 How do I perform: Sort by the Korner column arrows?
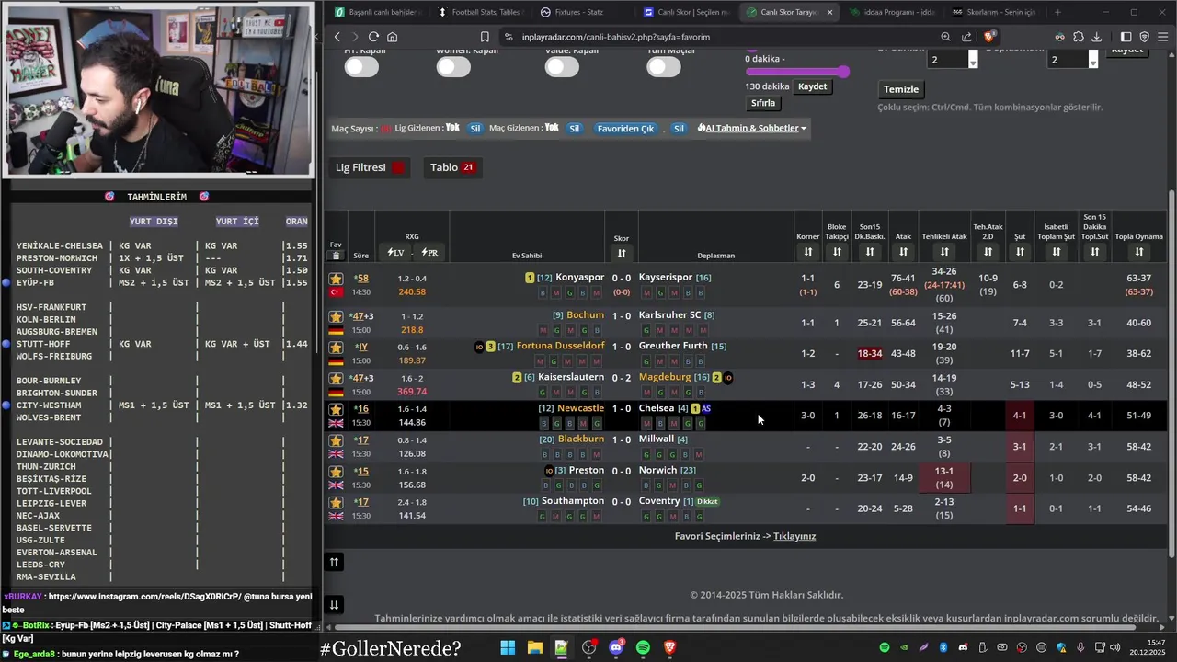807,252
